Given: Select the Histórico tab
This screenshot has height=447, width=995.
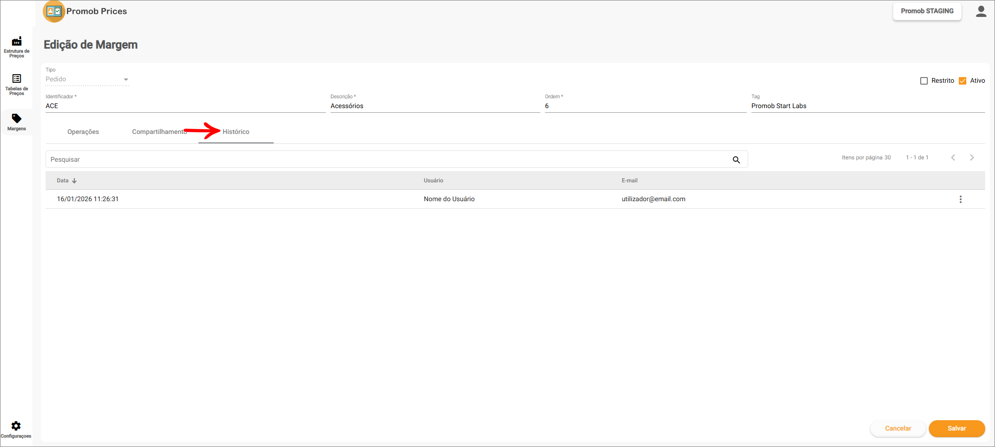Looking at the screenshot, I should (x=236, y=132).
